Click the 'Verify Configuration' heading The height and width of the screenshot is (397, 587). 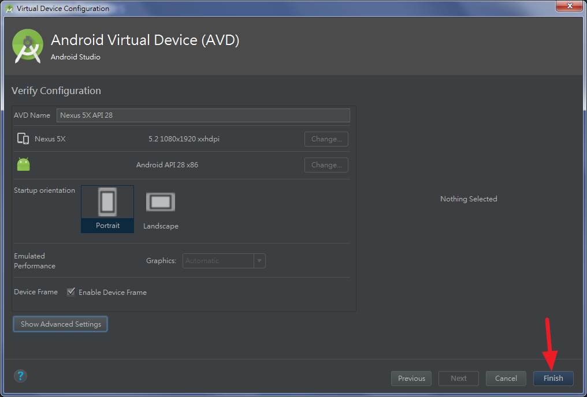[x=56, y=91]
